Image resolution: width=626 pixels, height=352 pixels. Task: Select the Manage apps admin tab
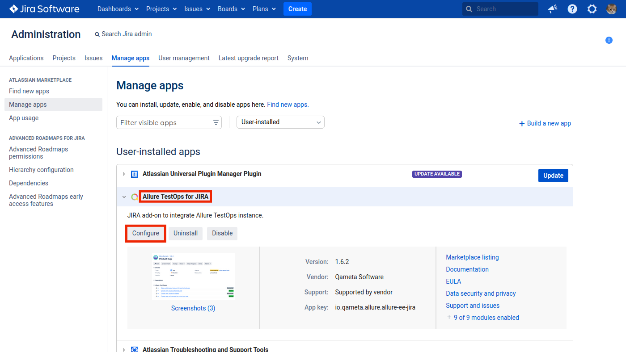131,58
